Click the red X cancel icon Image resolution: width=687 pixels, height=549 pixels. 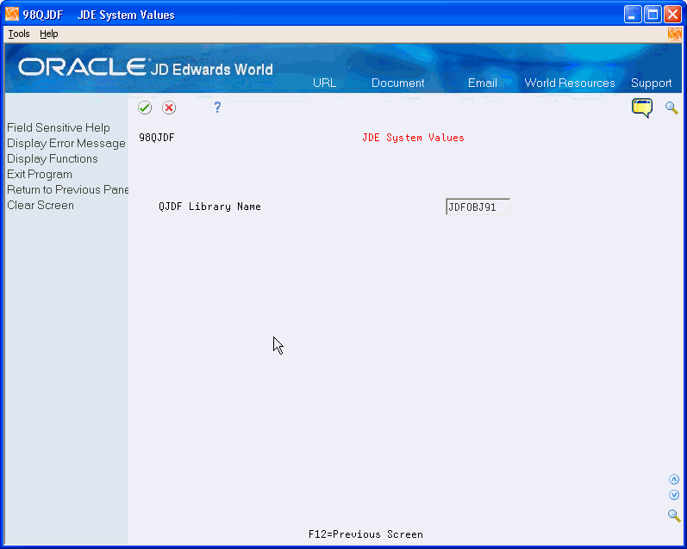pyautogui.click(x=169, y=108)
